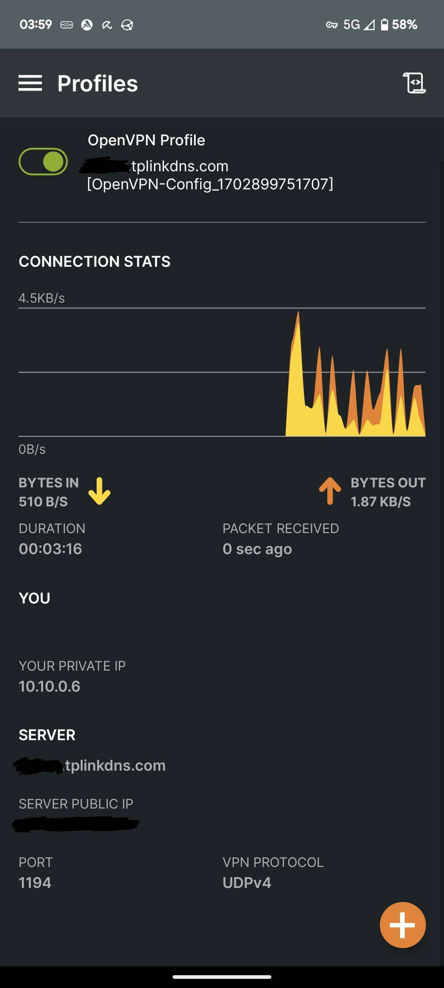444x988 pixels.
Task: Disconnect the OpenVPN profile toggle
Action: click(x=43, y=161)
